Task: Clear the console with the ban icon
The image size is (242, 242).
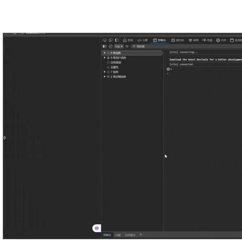Action: tap(111, 46)
